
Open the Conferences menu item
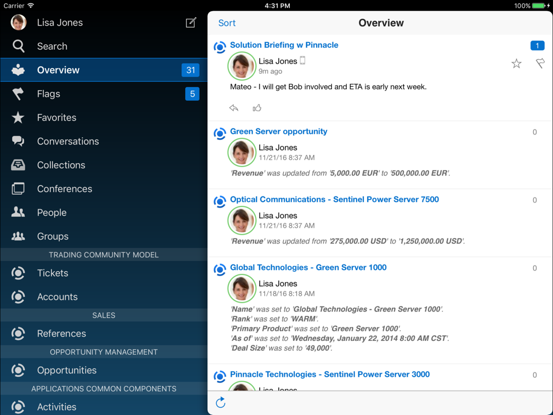(104, 189)
